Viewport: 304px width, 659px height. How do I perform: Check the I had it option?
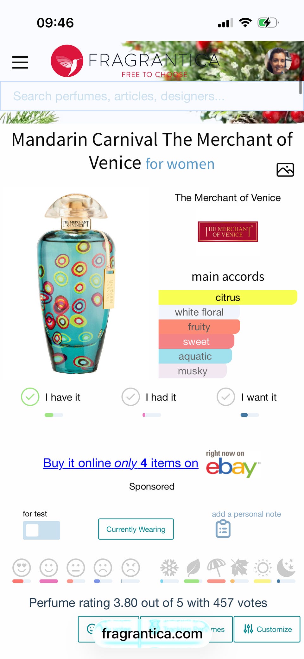click(130, 397)
